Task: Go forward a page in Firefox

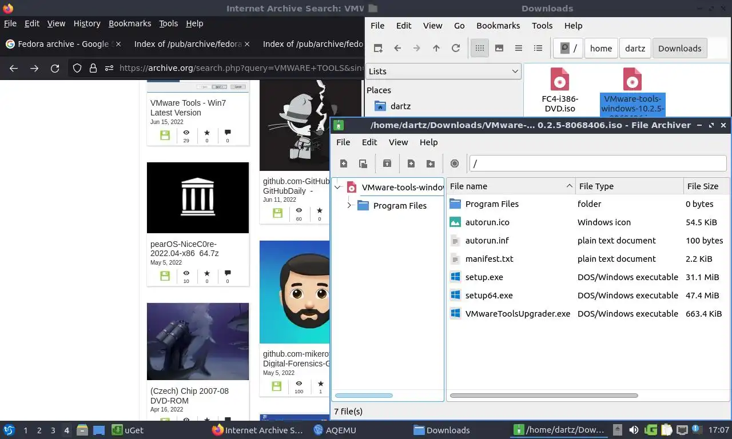Action: pos(34,68)
